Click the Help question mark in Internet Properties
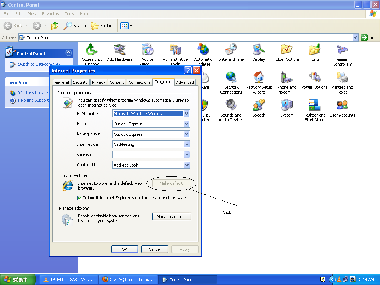This screenshot has height=285, width=380. pos(188,71)
